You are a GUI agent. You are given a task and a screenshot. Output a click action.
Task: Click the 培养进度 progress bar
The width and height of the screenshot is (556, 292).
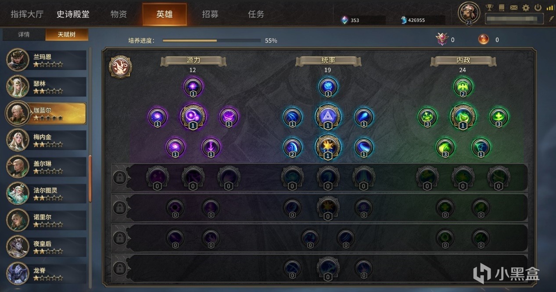[x=212, y=40]
